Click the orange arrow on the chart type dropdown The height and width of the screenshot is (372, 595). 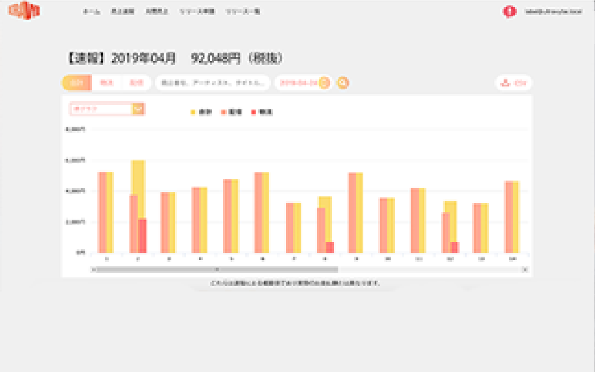click(x=138, y=109)
